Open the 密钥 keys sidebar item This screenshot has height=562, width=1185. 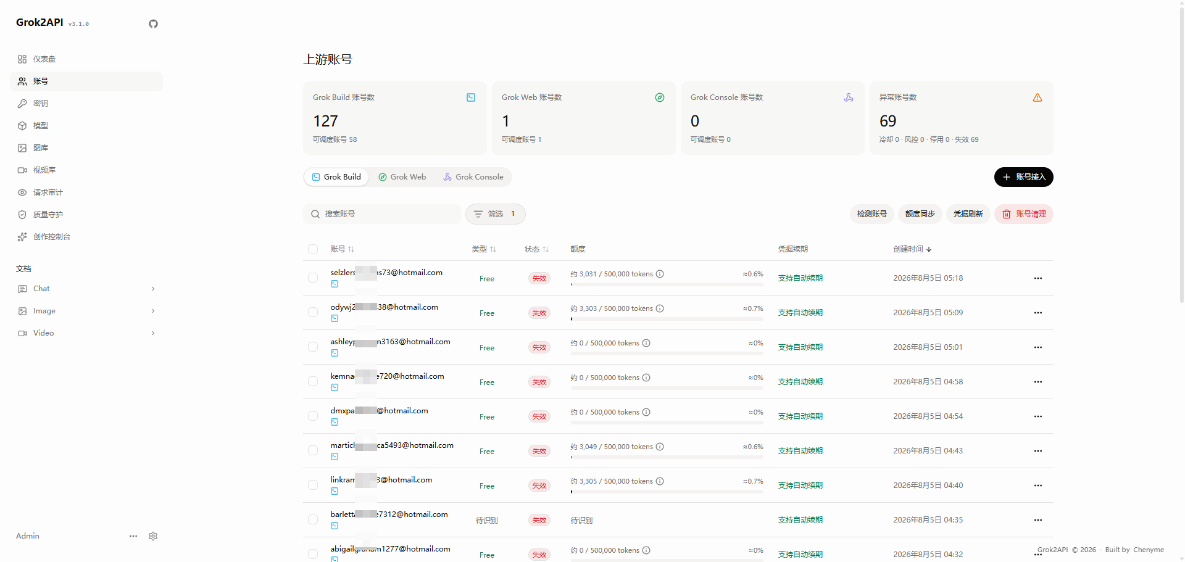(86, 104)
